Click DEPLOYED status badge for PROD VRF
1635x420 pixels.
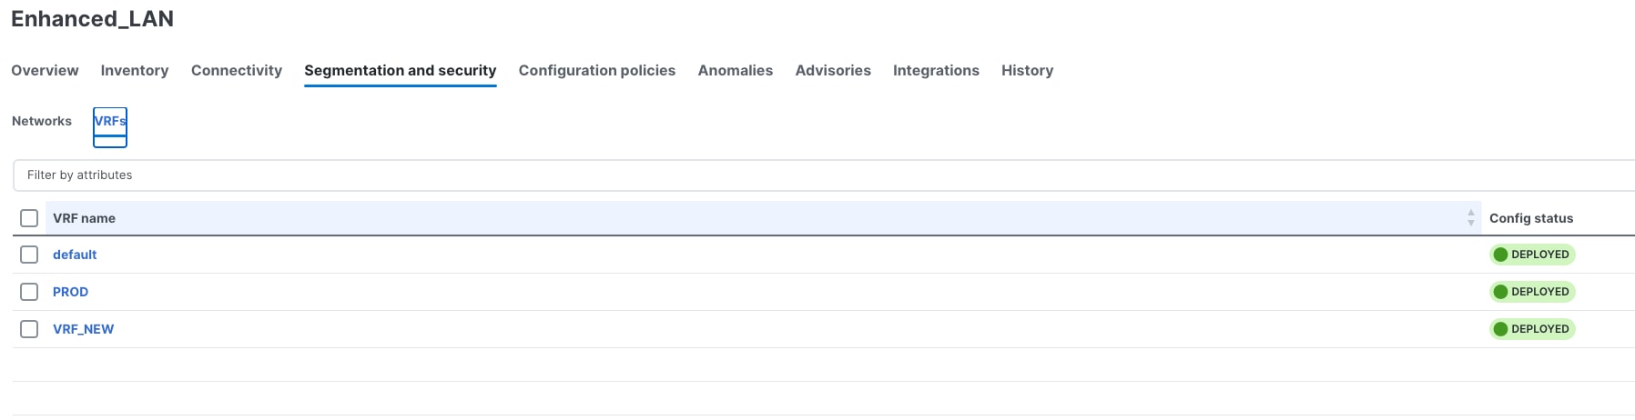(x=1532, y=292)
